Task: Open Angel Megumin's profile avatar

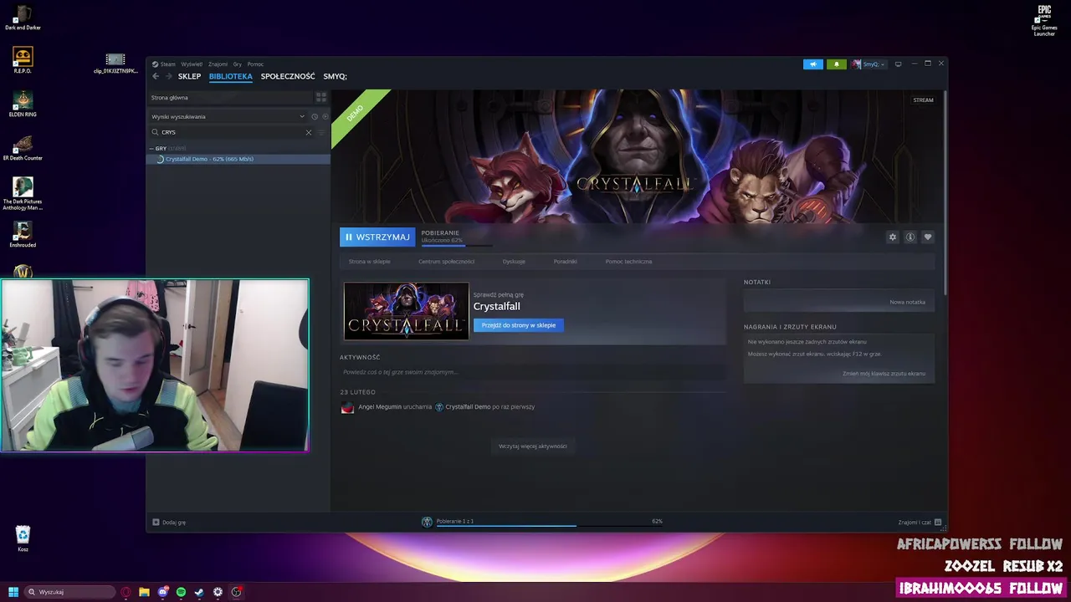Action: tap(347, 407)
